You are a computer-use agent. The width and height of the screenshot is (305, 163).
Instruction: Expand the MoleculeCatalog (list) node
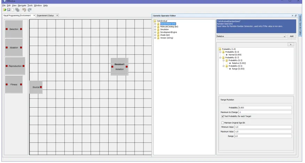155,27
